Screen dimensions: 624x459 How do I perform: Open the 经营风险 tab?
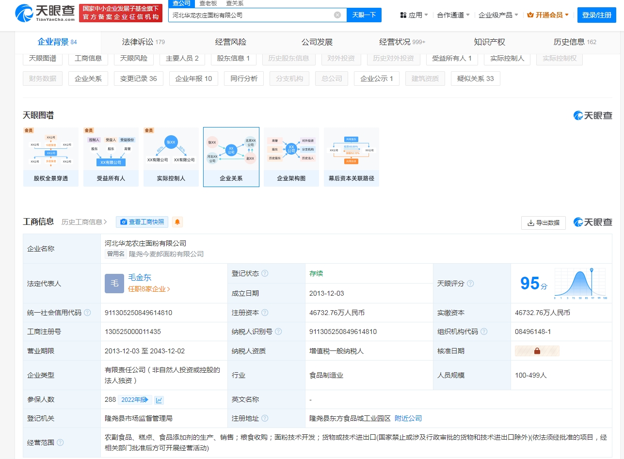pos(231,42)
